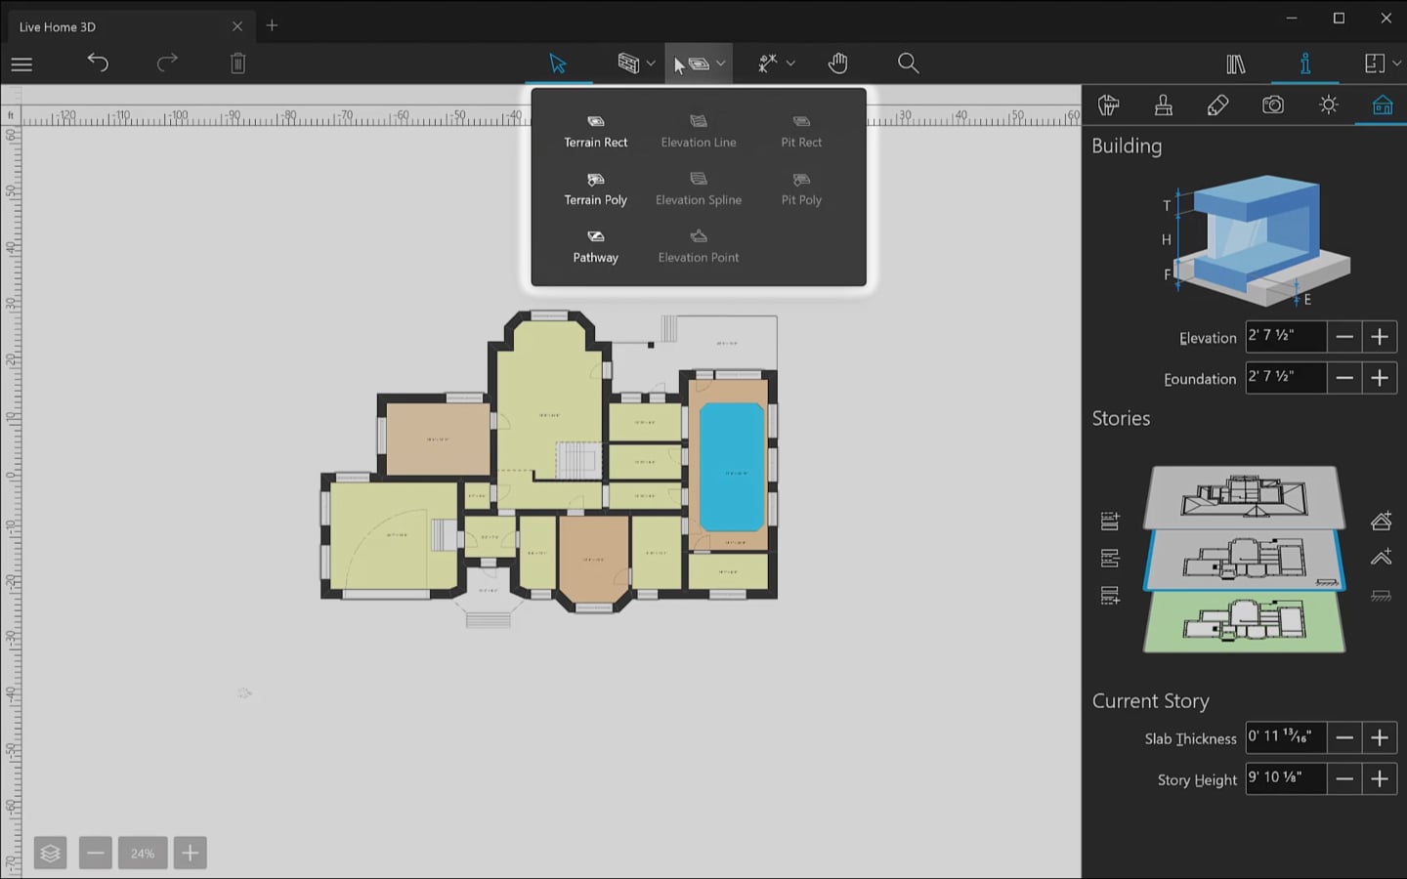The image size is (1407, 879).
Task: Select the arrow selection tool
Action: [x=558, y=63]
